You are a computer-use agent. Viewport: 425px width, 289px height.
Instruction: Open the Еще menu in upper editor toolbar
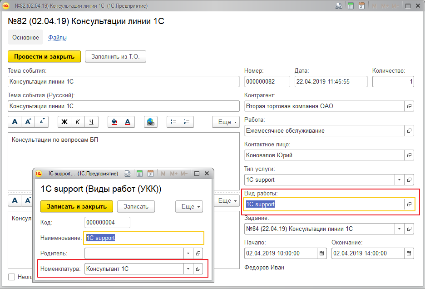click(226, 122)
